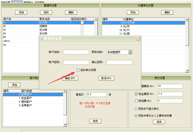Click the 用户名称 input field in the dialog
The height and width of the screenshot is (132, 193).
(76, 52)
